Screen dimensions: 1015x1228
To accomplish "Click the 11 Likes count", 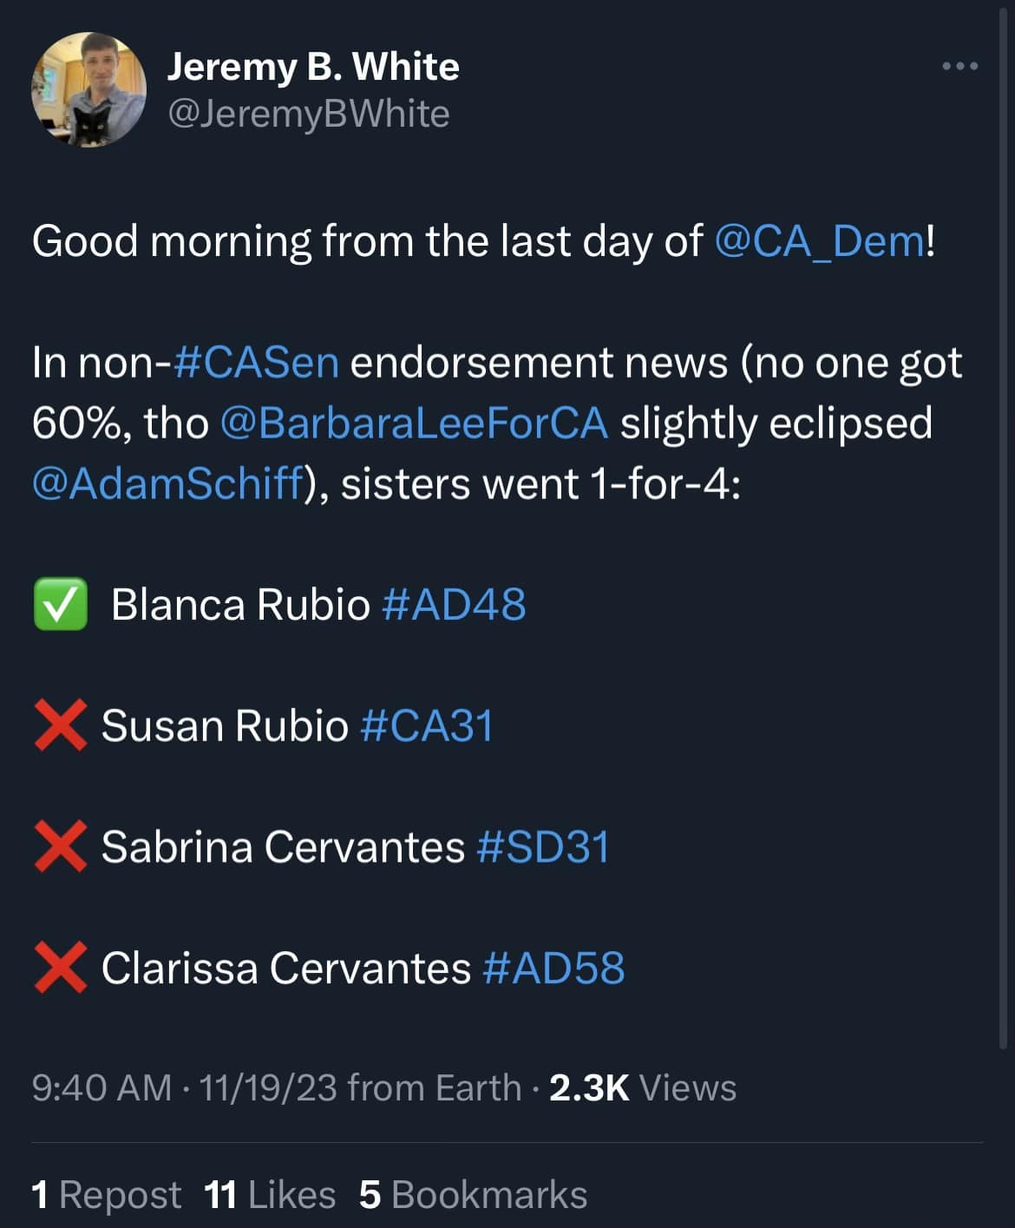I will 265,1194.
